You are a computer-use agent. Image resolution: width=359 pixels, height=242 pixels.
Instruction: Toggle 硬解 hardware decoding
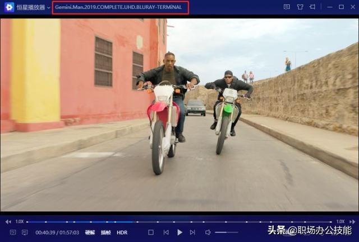pos(90,232)
